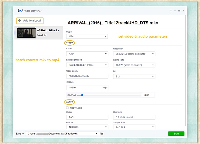Minimize the Video Converter window
This screenshot has height=144, width=200.
pyautogui.click(x=175, y=11)
